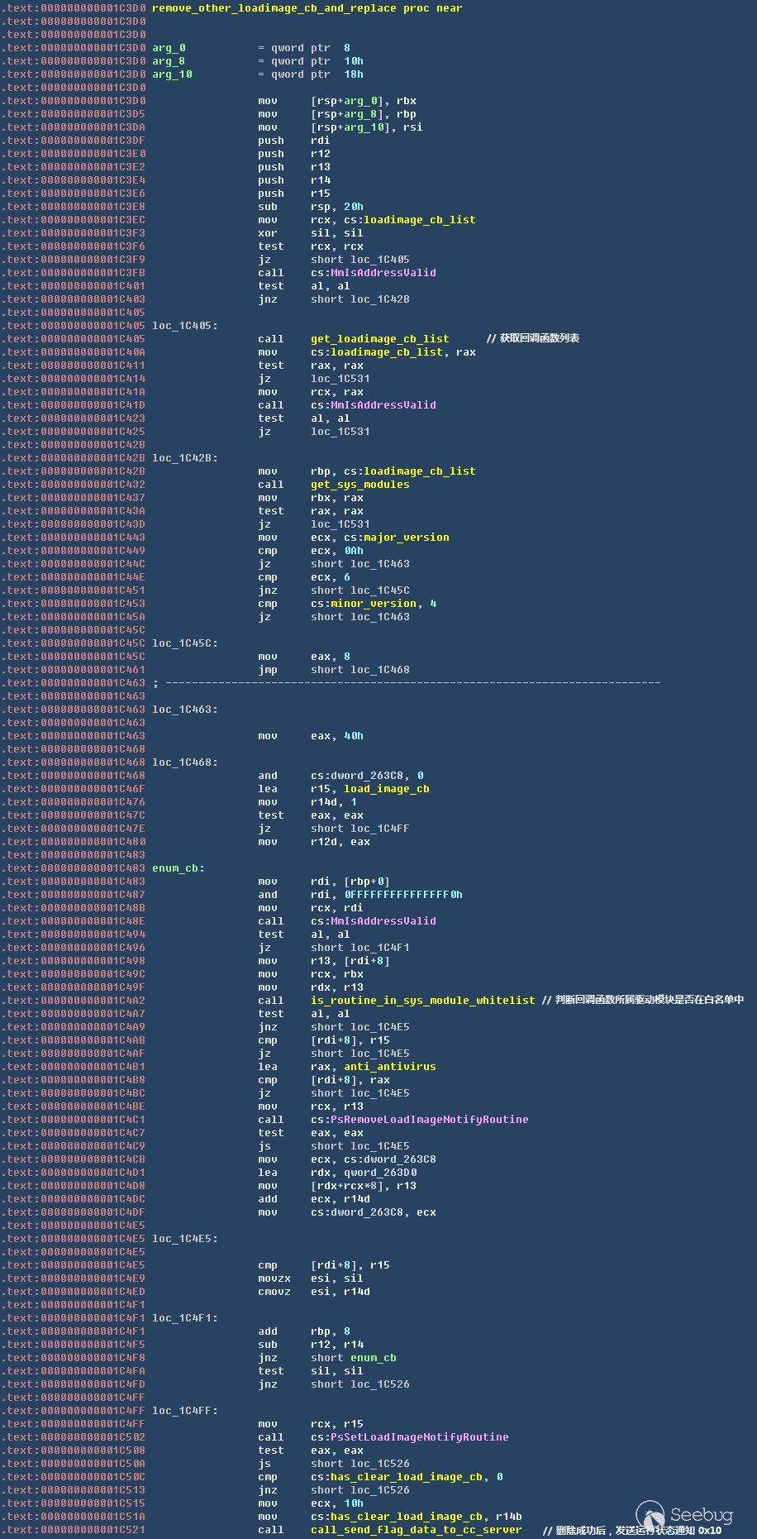
Task: Click the 'sub rsp, 20h' instruction
Action: (311, 207)
